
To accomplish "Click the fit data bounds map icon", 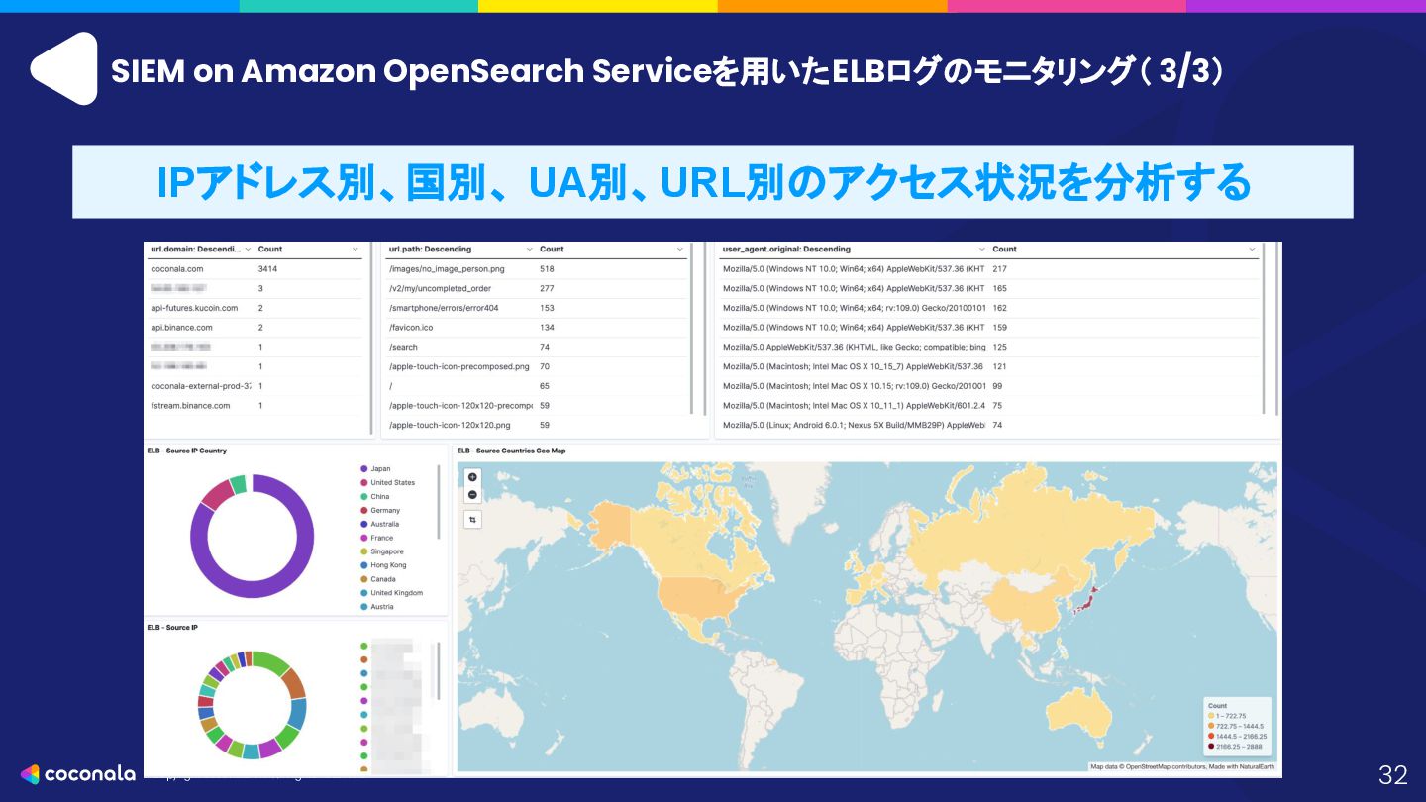I will [x=472, y=519].
